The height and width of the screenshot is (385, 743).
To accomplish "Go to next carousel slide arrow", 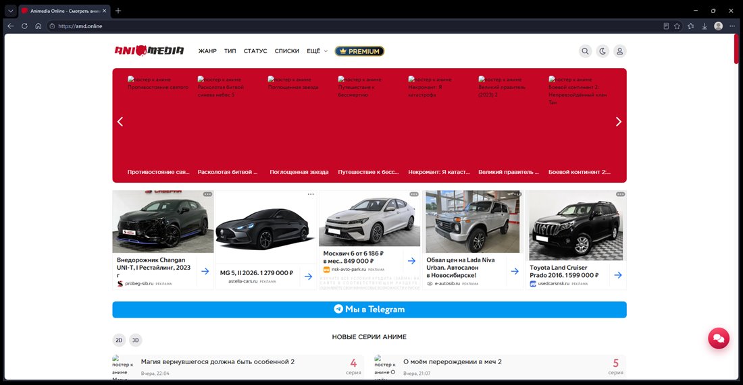I will click(618, 121).
